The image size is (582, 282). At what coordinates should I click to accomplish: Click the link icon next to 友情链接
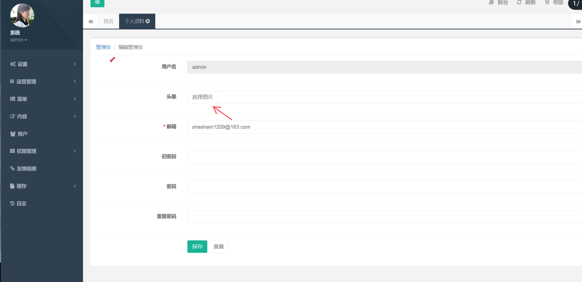(12, 168)
